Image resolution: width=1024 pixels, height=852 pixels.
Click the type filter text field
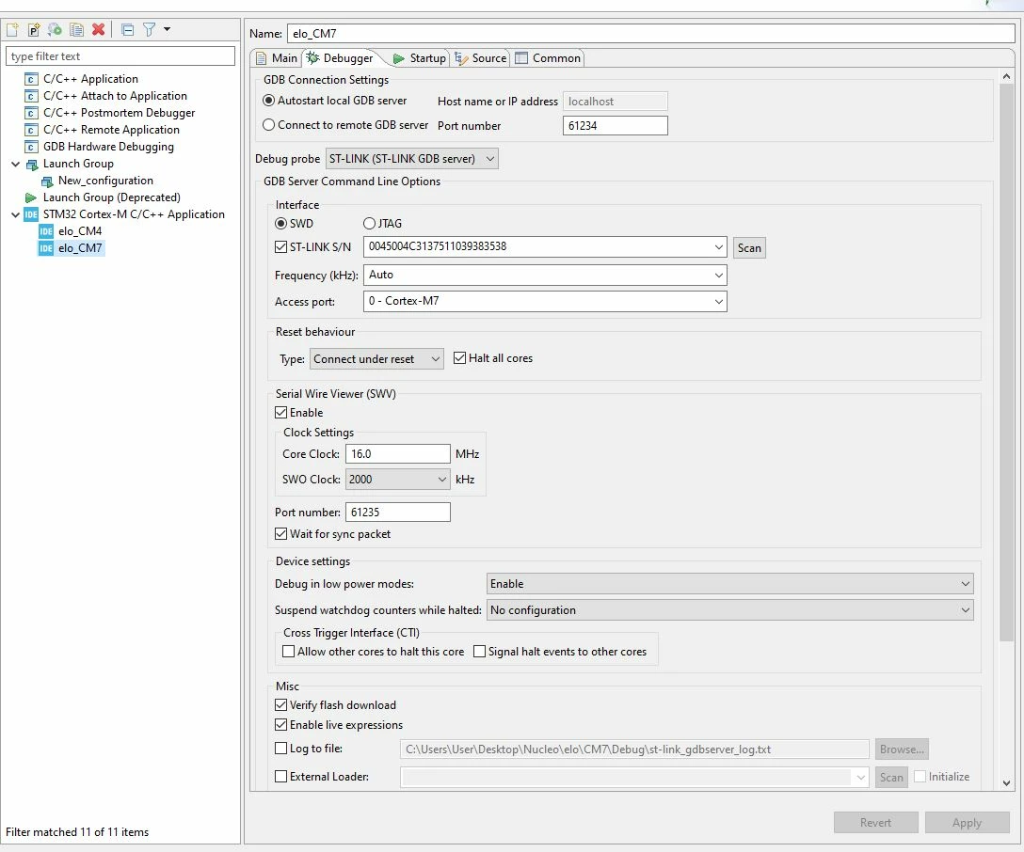120,56
